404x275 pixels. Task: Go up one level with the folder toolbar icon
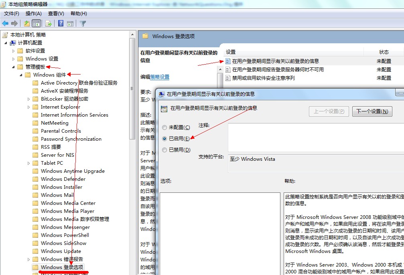pyautogui.click(x=27, y=24)
